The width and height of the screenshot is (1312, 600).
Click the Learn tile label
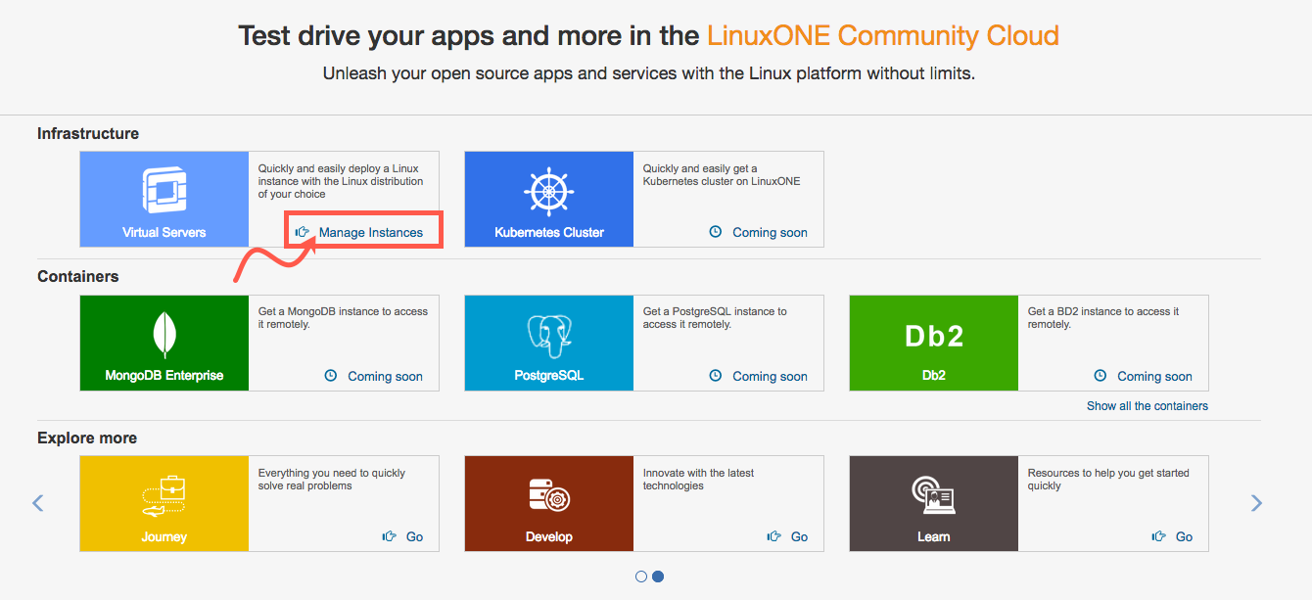[x=934, y=536]
